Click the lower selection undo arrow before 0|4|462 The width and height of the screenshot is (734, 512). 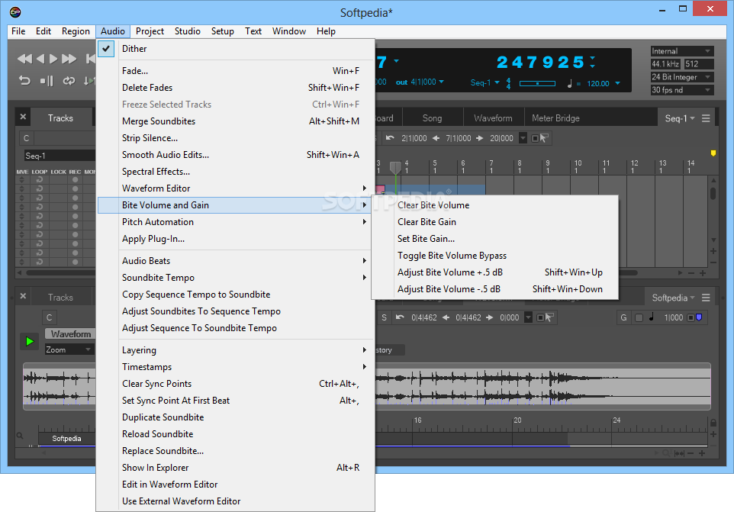tap(400, 317)
